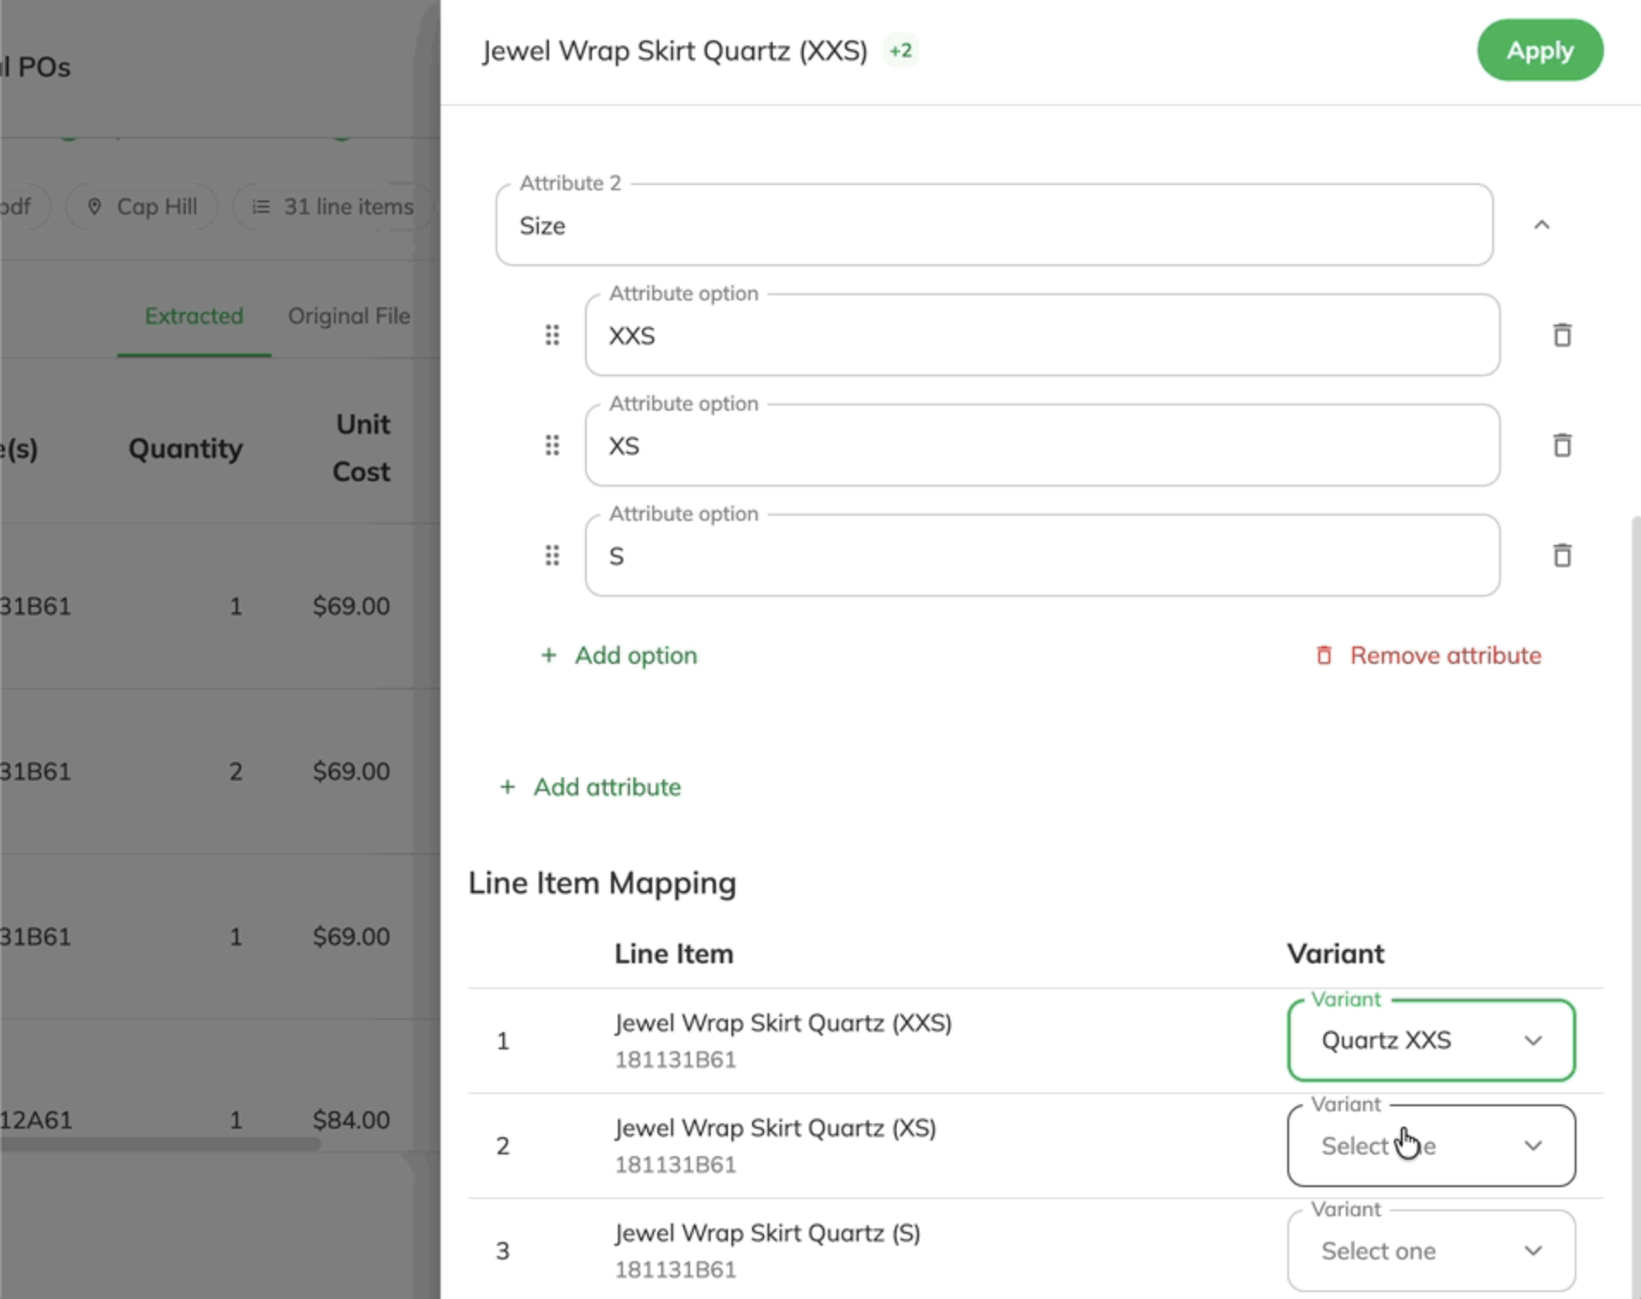Switch to the Extracted tab
Image resolution: width=1641 pixels, height=1299 pixels.
[194, 316]
